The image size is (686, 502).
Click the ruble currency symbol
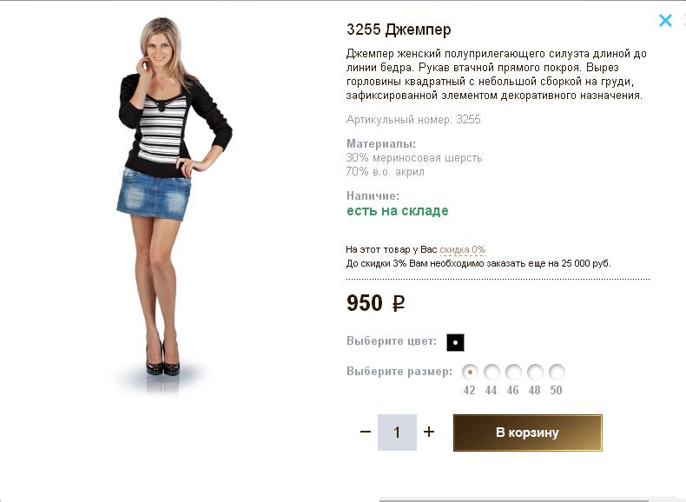tap(399, 304)
